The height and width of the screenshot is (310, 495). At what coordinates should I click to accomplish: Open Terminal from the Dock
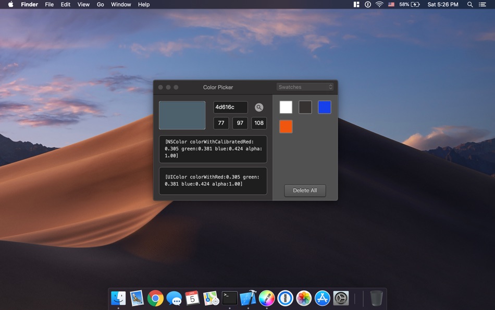[x=229, y=298]
